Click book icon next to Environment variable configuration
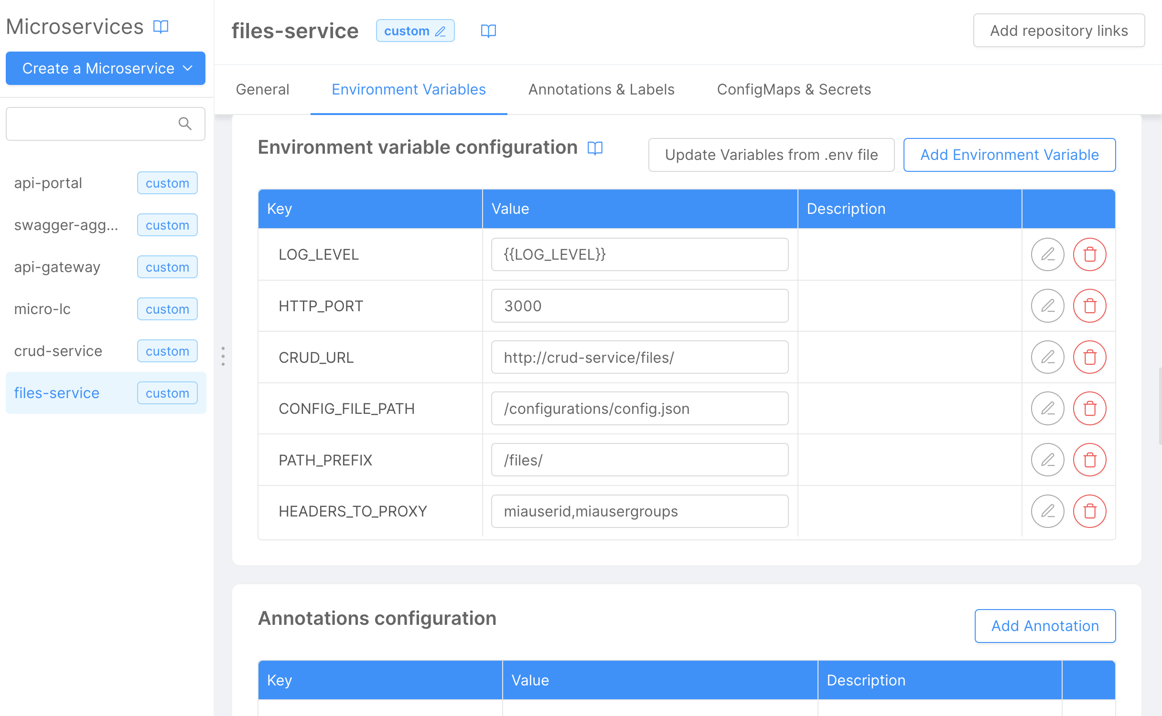Image resolution: width=1162 pixels, height=716 pixels. coord(595,148)
